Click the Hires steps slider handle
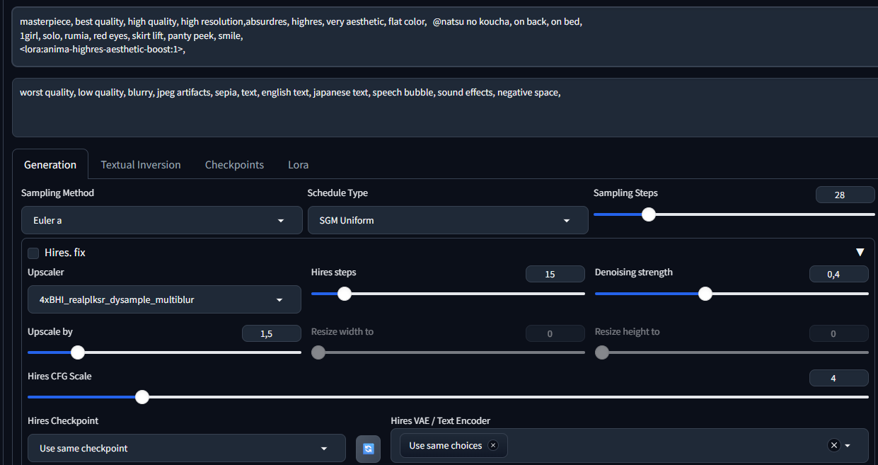Image resolution: width=878 pixels, height=465 pixels. tap(344, 294)
